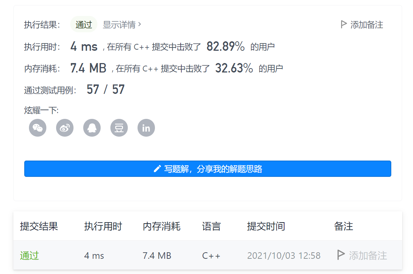
Task: Click the flag icon beside top 添加备注
Action: click(344, 25)
